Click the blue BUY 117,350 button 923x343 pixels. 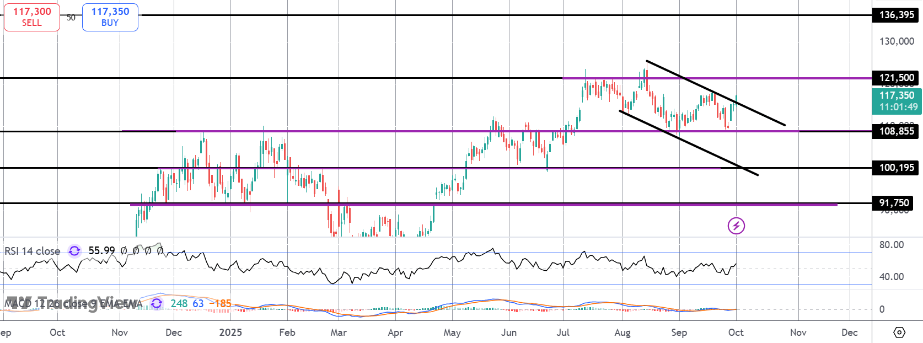click(110, 17)
